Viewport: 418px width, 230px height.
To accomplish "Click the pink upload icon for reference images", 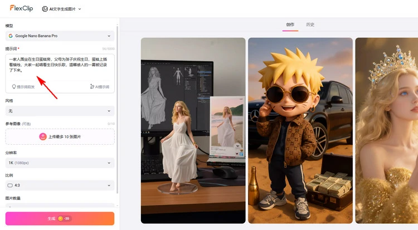I will point(42,136).
